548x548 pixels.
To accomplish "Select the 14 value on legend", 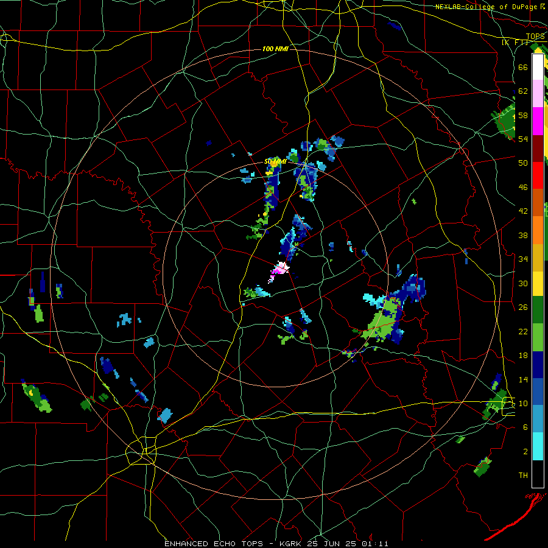I will pyautogui.click(x=523, y=379).
